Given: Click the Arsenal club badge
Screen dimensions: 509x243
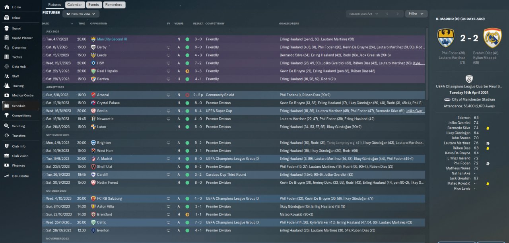Looking at the screenshot, I should click(x=93, y=95).
